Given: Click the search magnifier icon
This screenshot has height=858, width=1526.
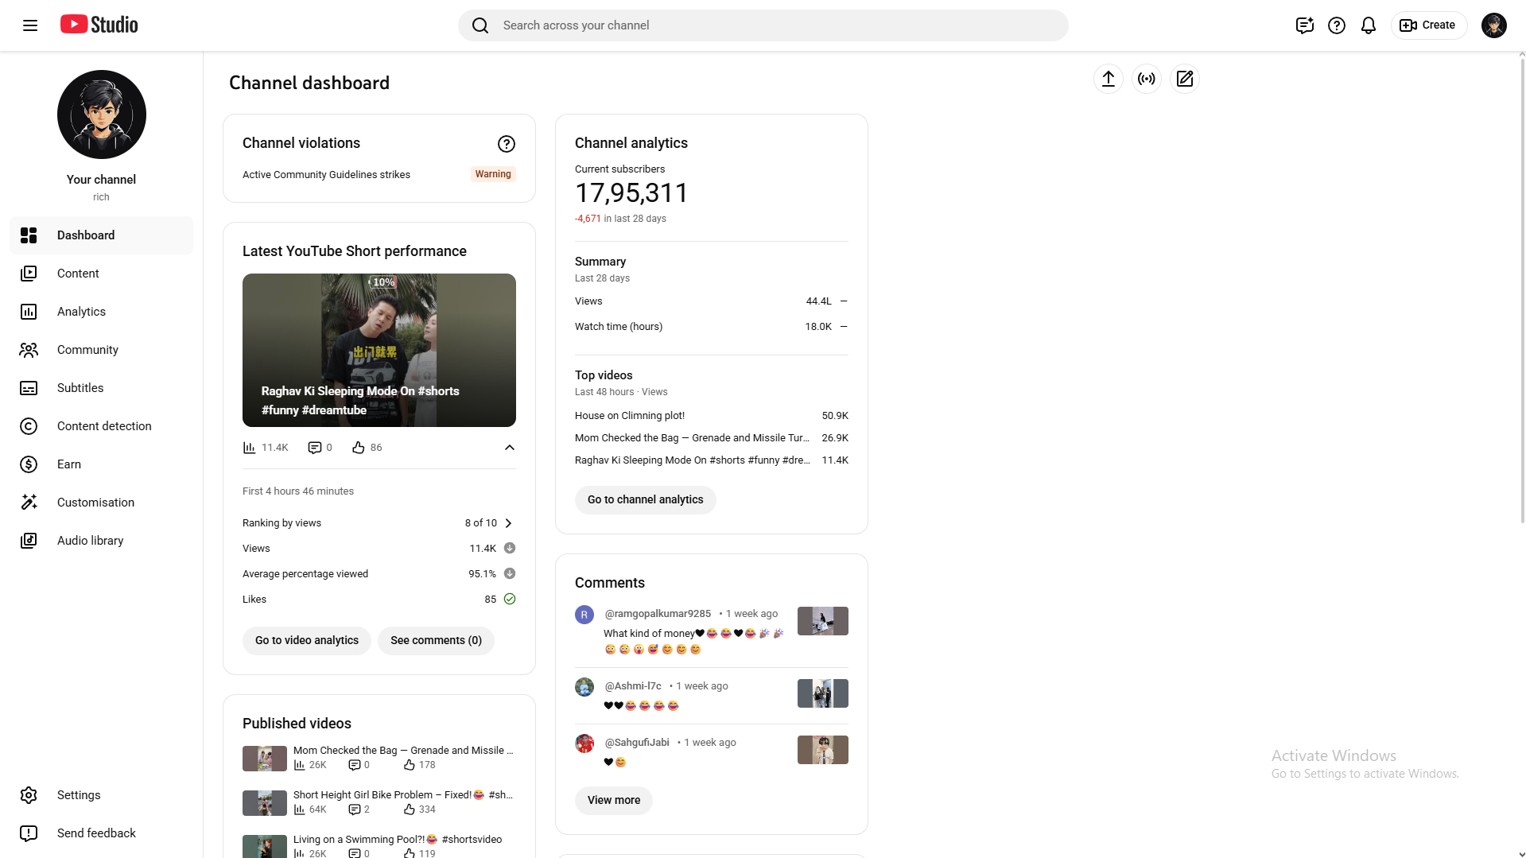Looking at the screenshot, I should click(480, 25).
